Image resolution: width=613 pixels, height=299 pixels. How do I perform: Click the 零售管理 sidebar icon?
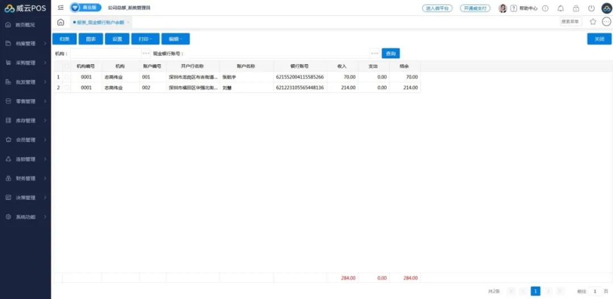pos(8,101)
